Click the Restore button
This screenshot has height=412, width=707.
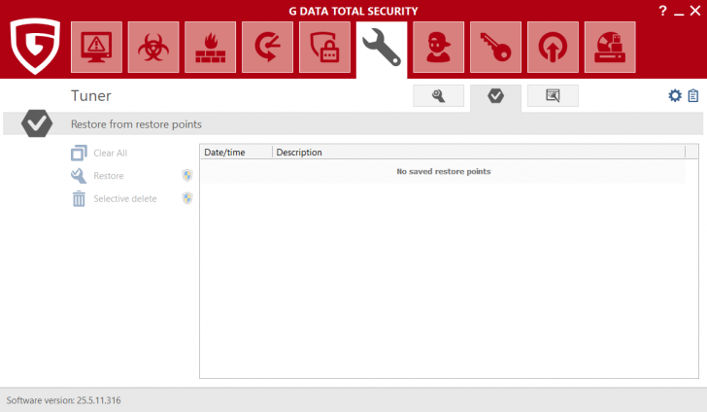pyautogui.click(x=97, y=176)
